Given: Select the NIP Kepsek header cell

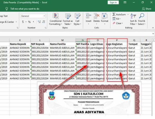Looking at the screenshot, I should (x=40, y=44).
